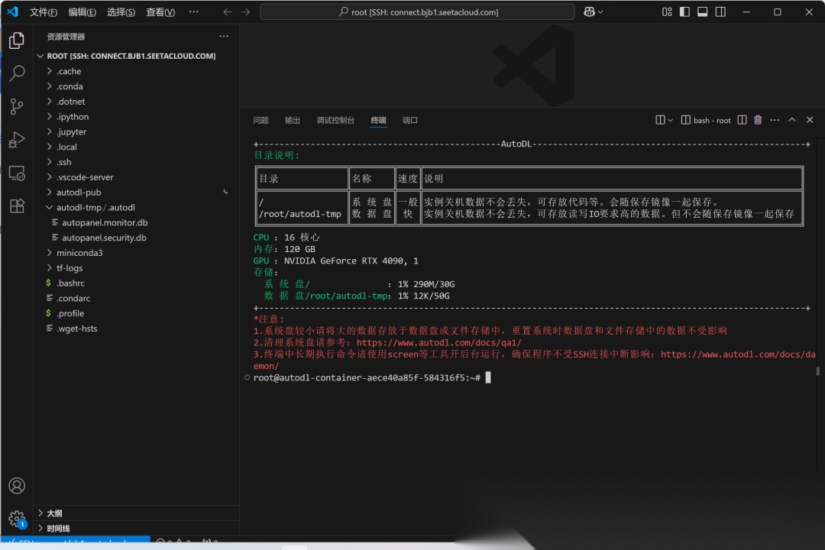Toggle the primary side bar
This screenshot has height=550, width=825.
coord(684,11)
